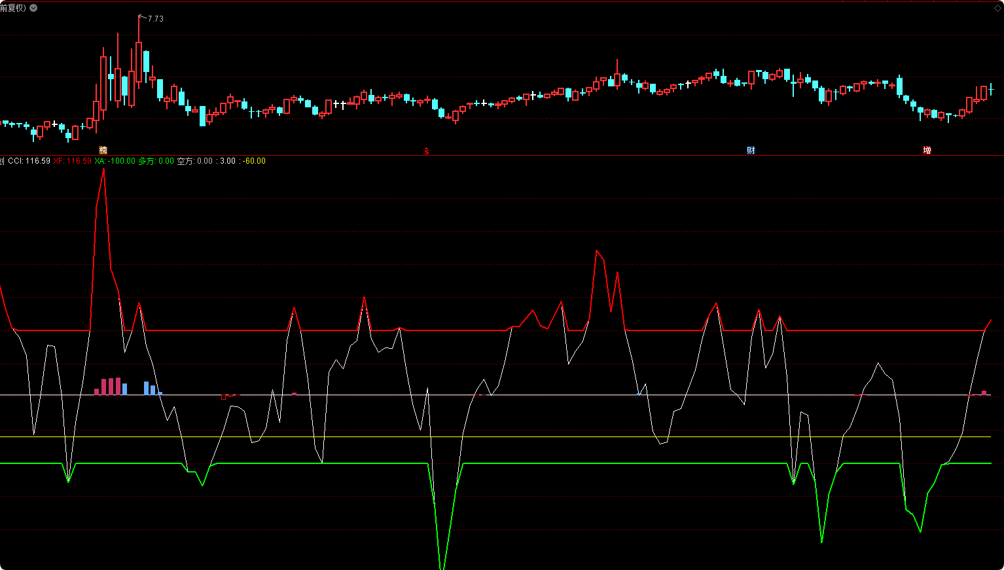Select the 多方: 0.00 indicator value
The width and height of the screenshot is (1004, 570).
point(156,161)
